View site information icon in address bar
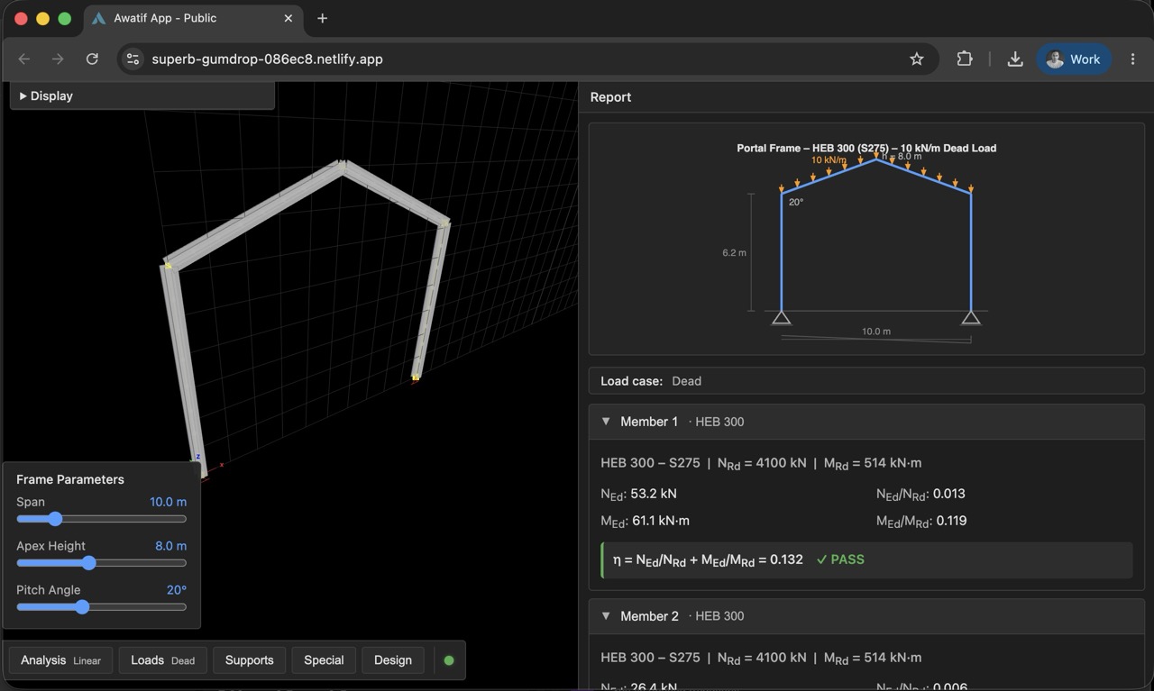This screenshot has height=691, width=1154. (x=133, y=59)
